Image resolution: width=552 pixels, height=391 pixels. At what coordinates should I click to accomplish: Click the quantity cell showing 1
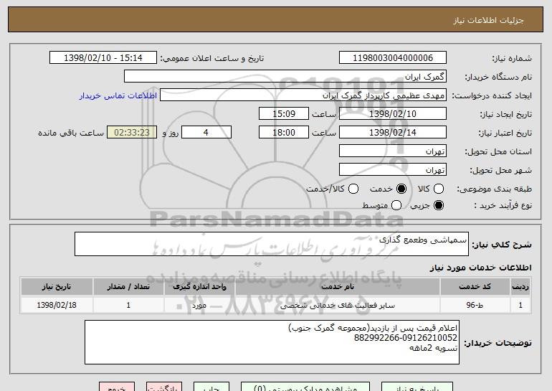pos(128,305)
